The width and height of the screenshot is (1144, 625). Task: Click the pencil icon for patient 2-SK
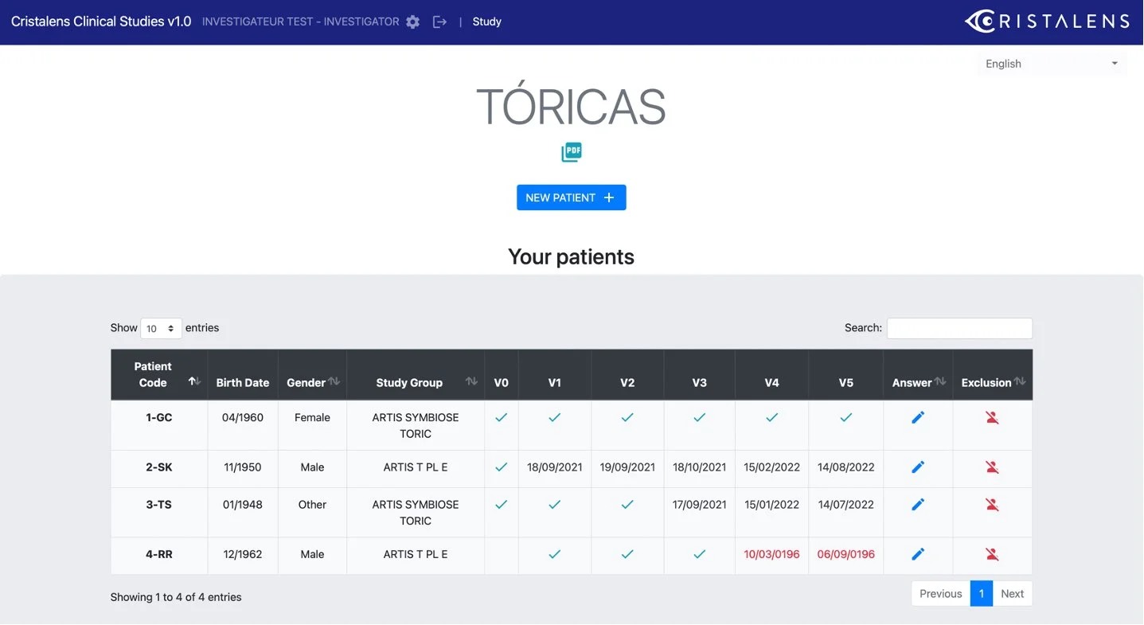click(918, 467)
